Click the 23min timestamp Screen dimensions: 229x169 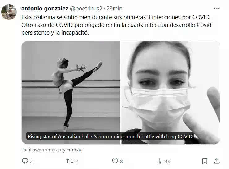114,9
